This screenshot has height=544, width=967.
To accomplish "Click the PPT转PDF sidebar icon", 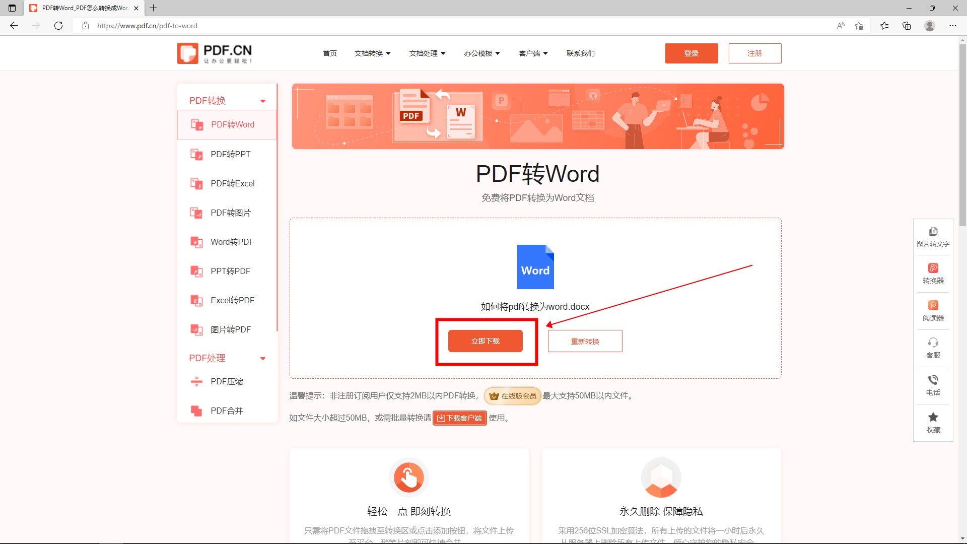I will (x=196, y=271).
